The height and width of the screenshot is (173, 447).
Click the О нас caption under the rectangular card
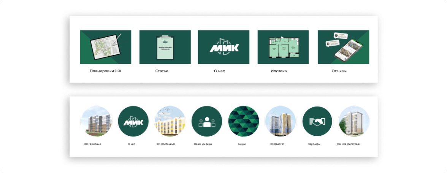[x=220, y=71]
